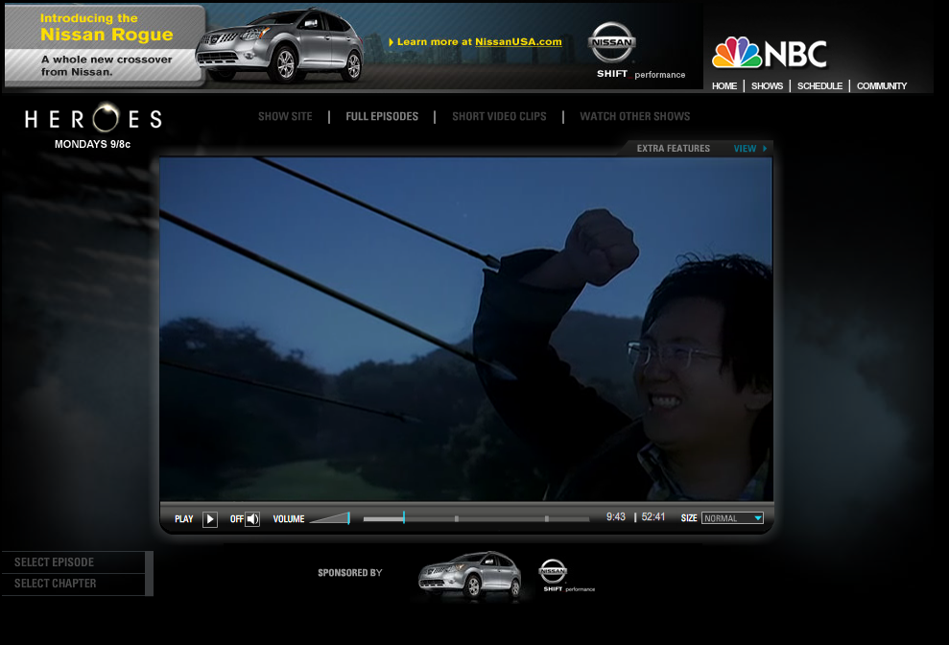Screen dimensions: 949x645
Task: Jump to the second chapter marker on timeline
Action: point(457,518)
